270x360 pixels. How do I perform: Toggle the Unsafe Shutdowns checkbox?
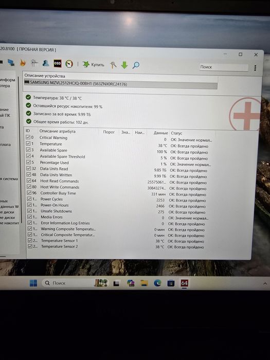click(29, 210)
